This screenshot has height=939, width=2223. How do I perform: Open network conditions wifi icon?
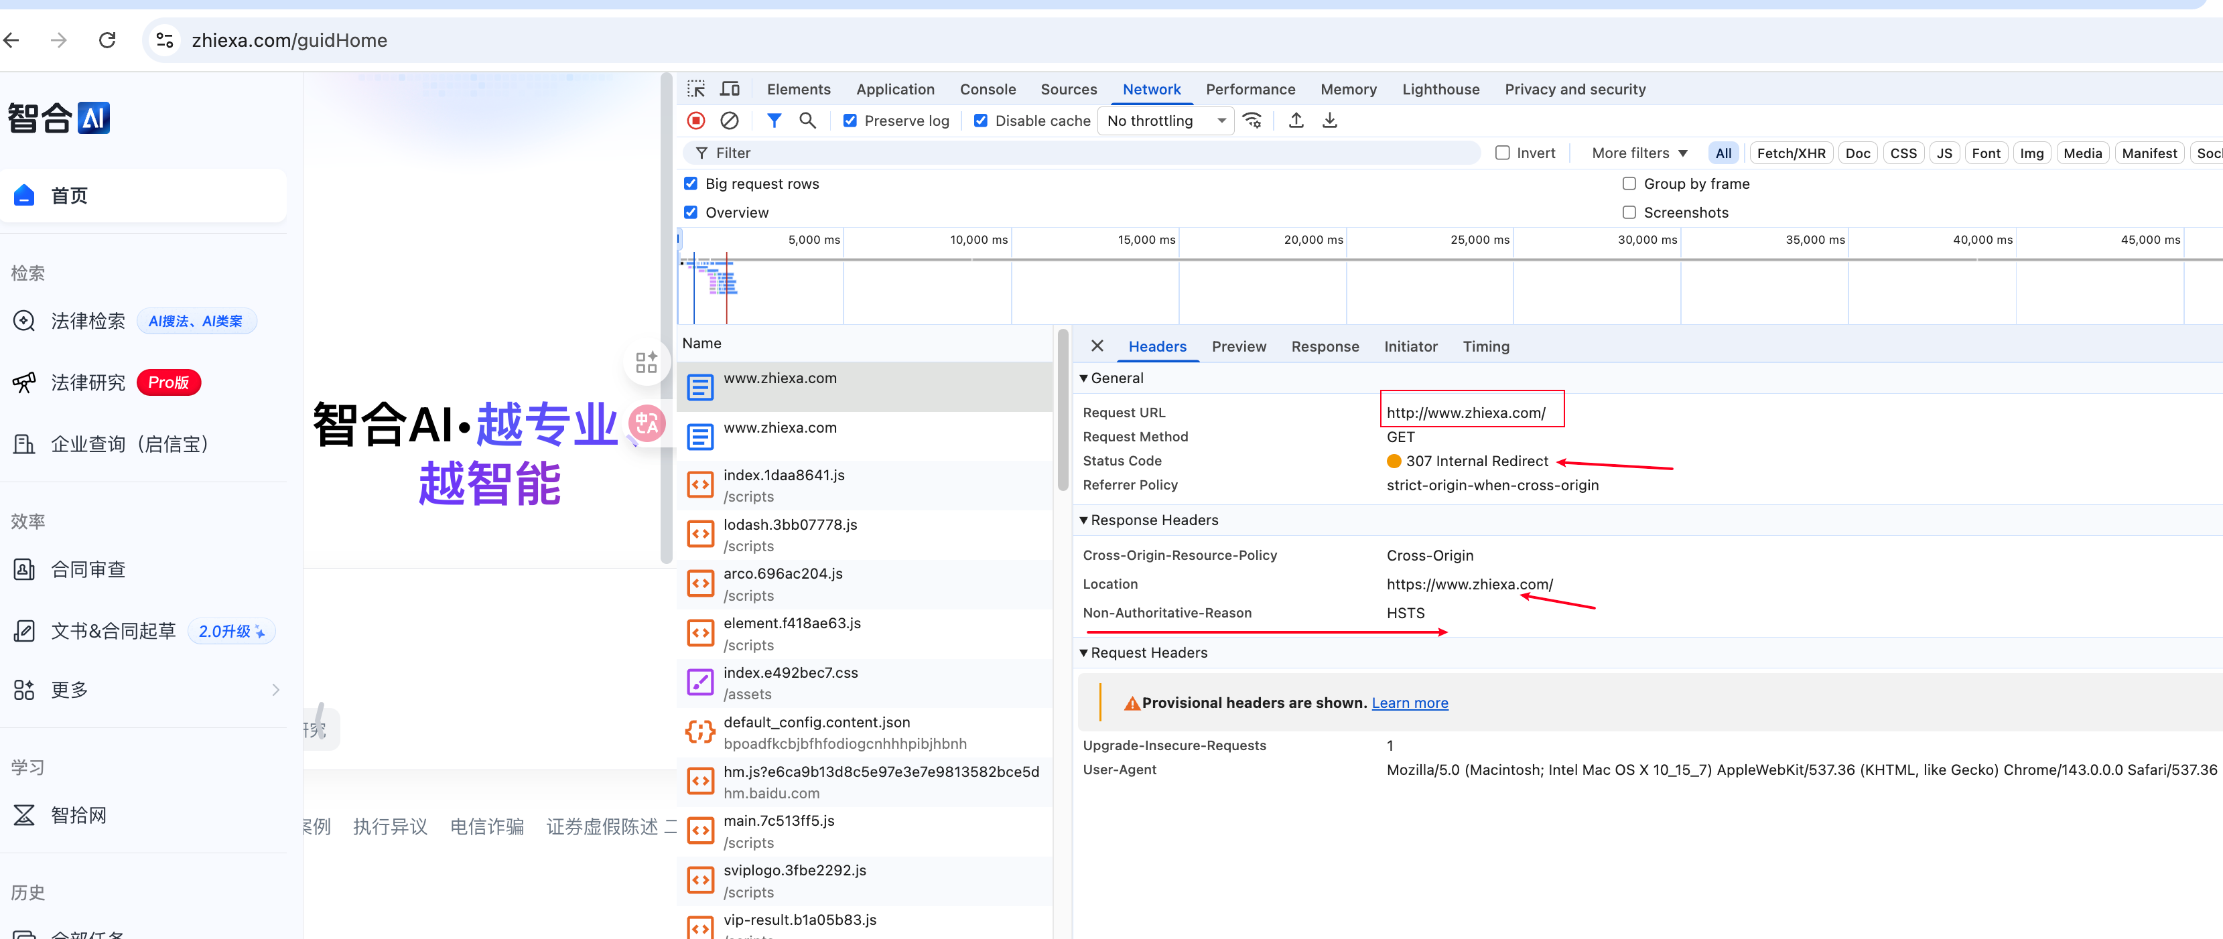tap(1252, 121)
